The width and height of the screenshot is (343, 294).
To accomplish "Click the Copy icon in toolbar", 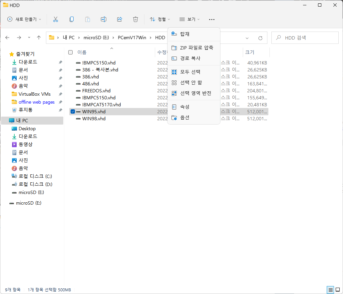I will [72, 19].
